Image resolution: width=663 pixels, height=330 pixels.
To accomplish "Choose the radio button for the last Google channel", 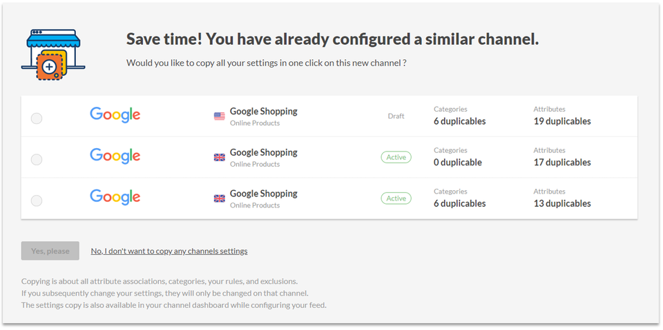I will pos(37,200).
